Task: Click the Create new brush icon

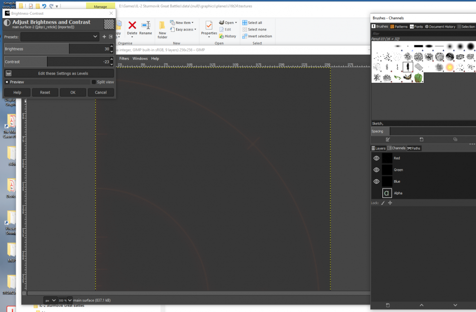Action: [421, 139]
